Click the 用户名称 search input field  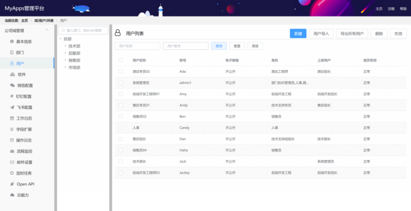coord(137,46)
